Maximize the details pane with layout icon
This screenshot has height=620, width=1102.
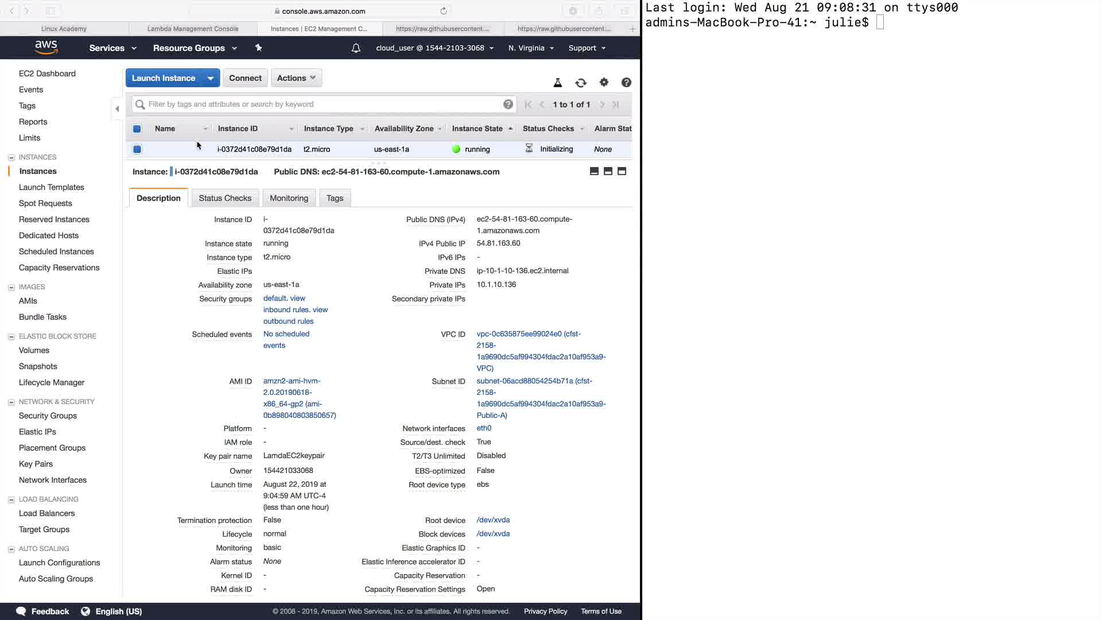(622, 171)
